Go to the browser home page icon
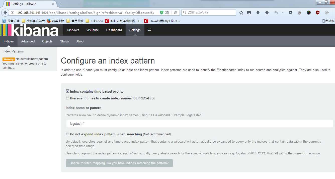 point(267,13)
